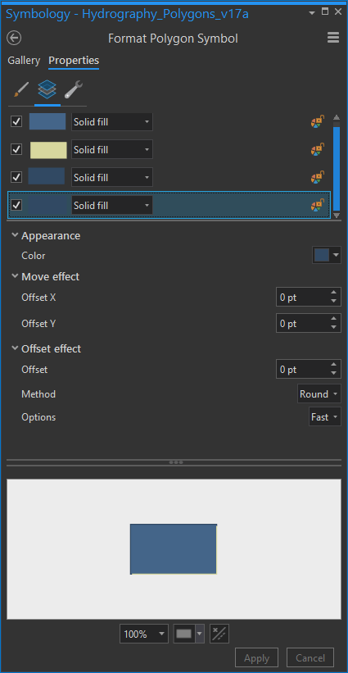The image size is (348, 673).
Task: Uncheck the selected fourth layer checkbox
Action: coord(16,206)
